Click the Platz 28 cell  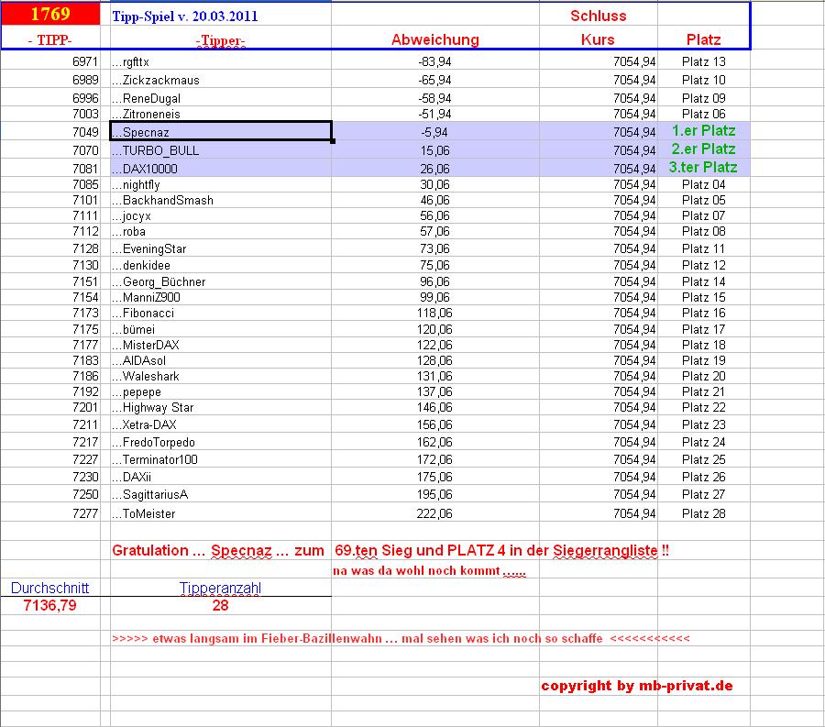click(x=703, y=512)
